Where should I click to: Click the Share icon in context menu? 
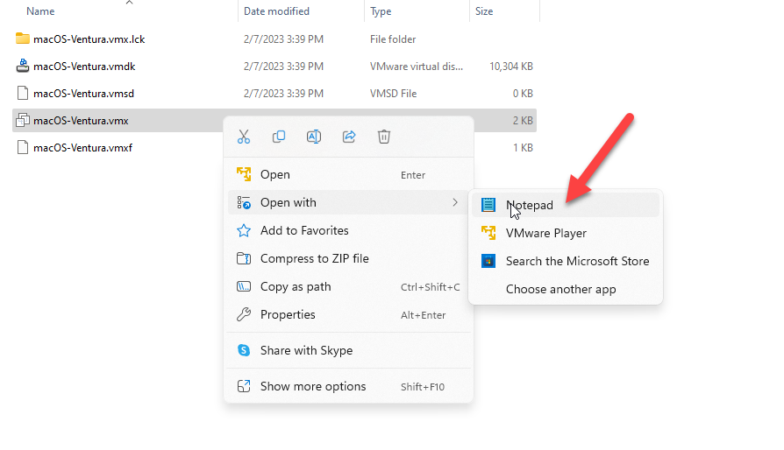tap(349, 137)
